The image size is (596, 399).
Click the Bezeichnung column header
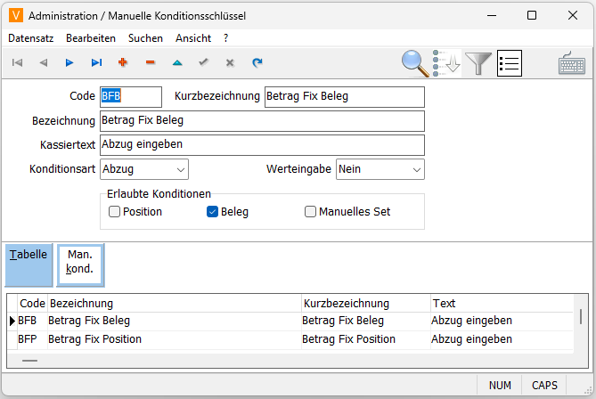174,303
